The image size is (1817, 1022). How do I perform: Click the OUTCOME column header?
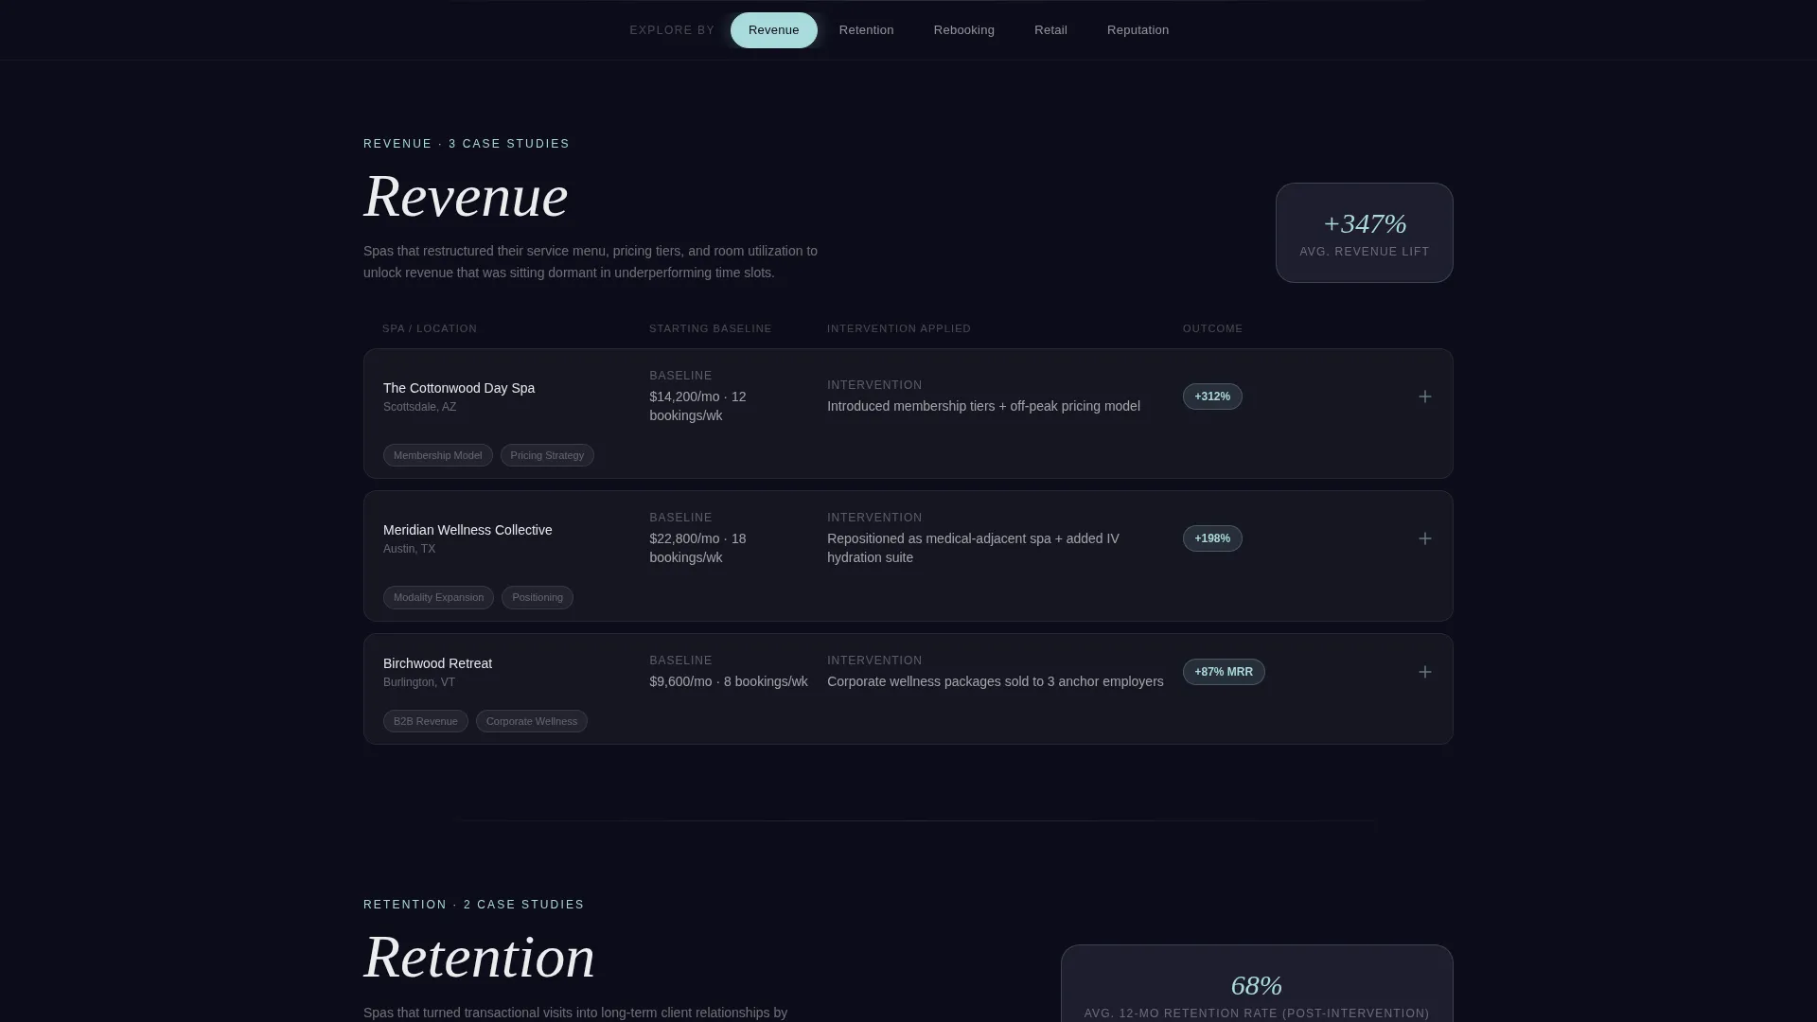click(1212, 328)
